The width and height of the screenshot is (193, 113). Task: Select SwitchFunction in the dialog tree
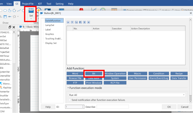54,21
